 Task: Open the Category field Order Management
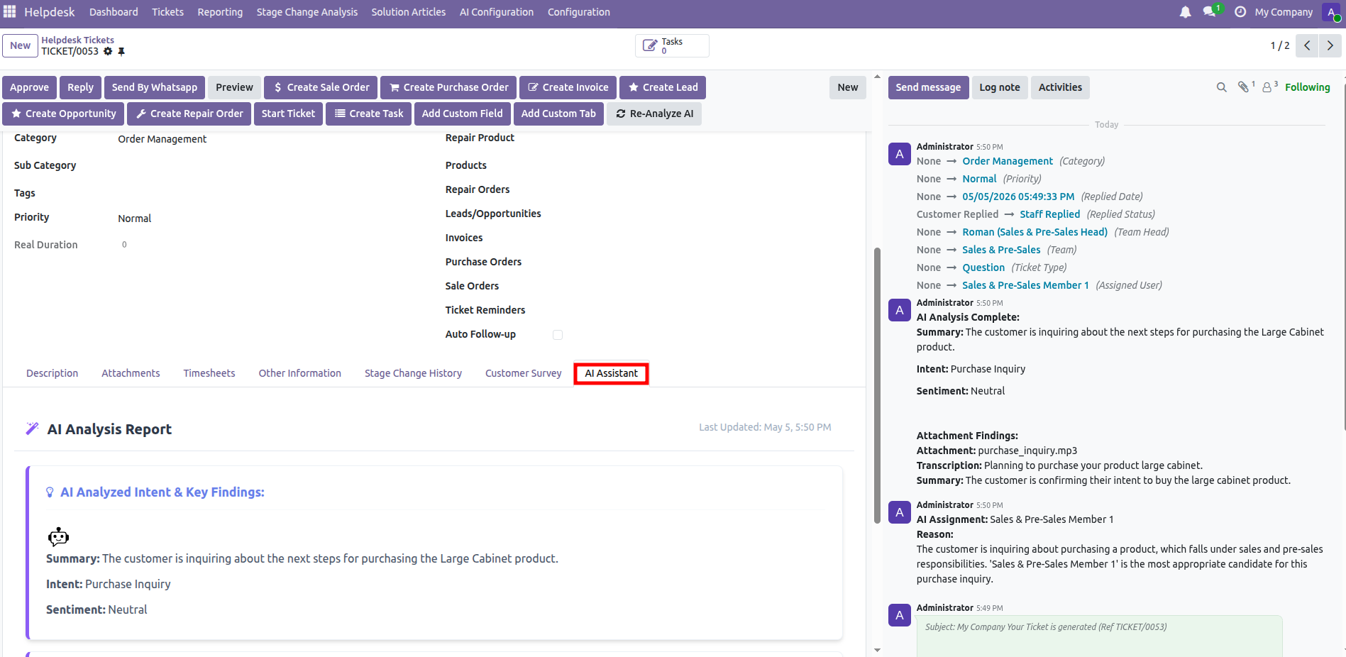[x=162, y=139]
